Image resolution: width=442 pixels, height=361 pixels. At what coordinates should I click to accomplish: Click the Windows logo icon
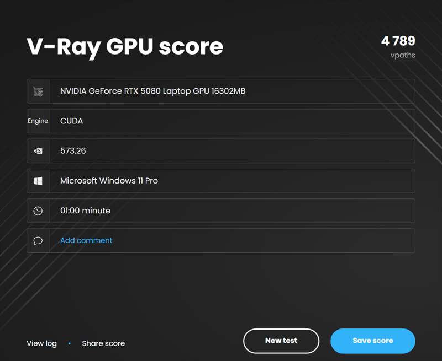point(38,181)
